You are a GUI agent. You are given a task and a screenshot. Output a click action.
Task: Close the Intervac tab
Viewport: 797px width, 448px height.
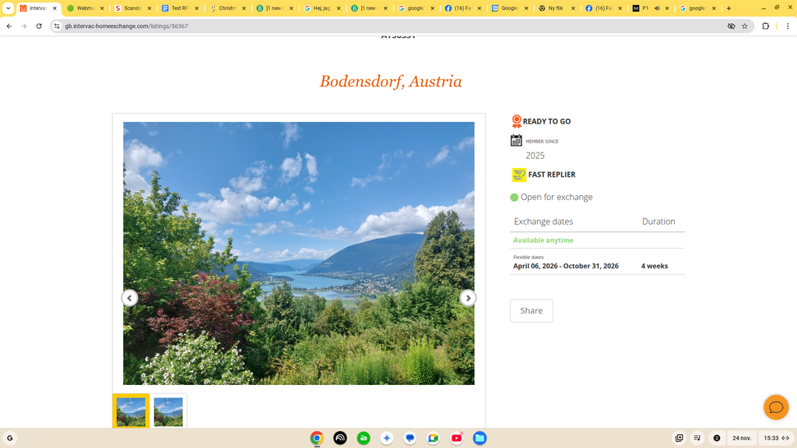tap(54, 9)
